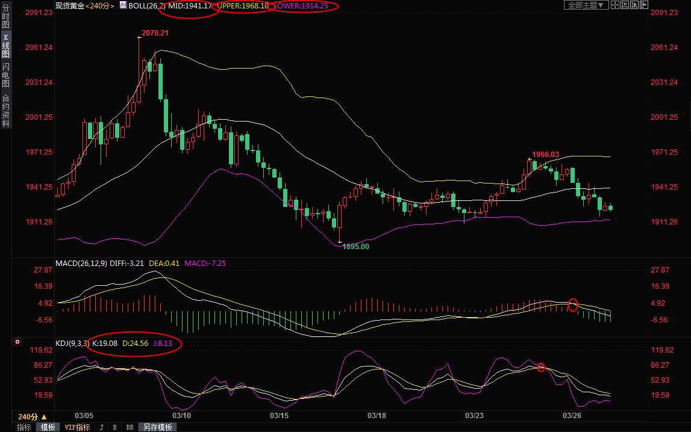
Task: Click the BOLL indicator chart icon
Action: click(x=123, y=5)
